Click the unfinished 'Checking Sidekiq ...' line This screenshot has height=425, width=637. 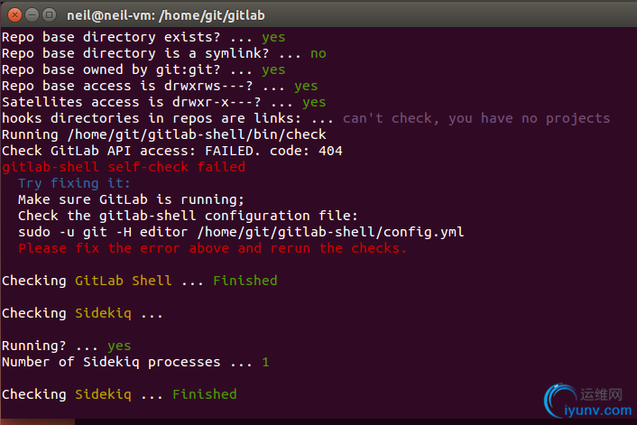coord(82,314)
